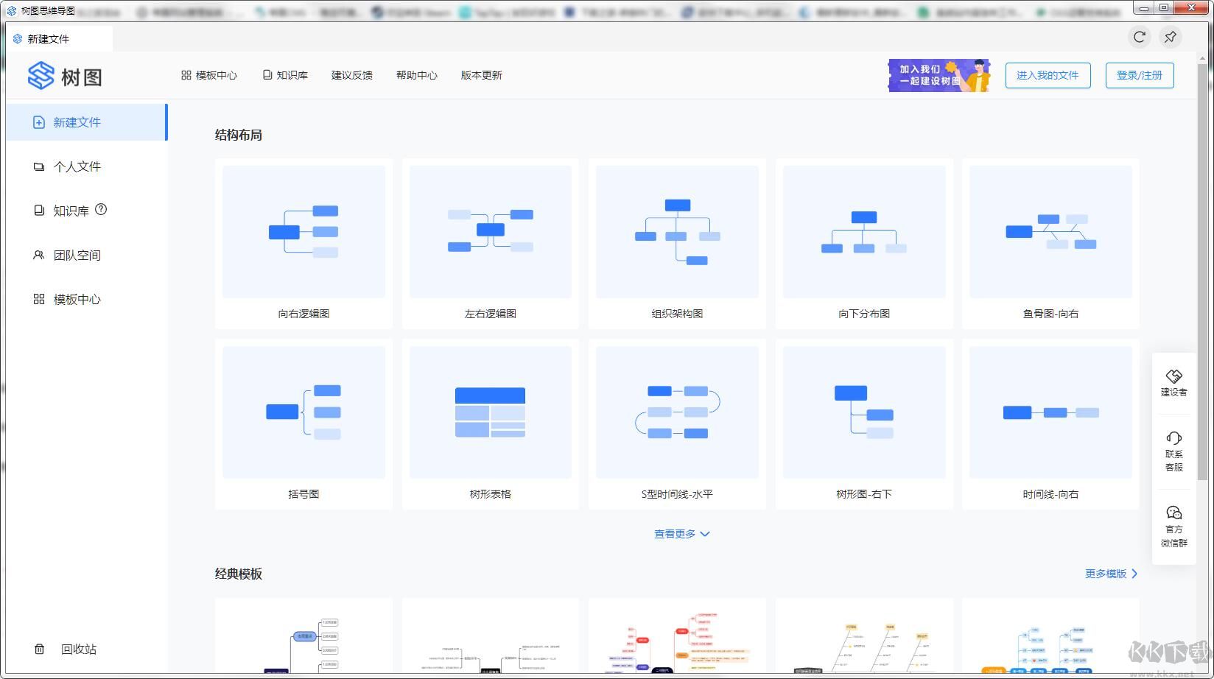This screenshot has width=1214, height=679.
Task: Go to 团队空间 in the sidebar
Action: click(87, 255)
